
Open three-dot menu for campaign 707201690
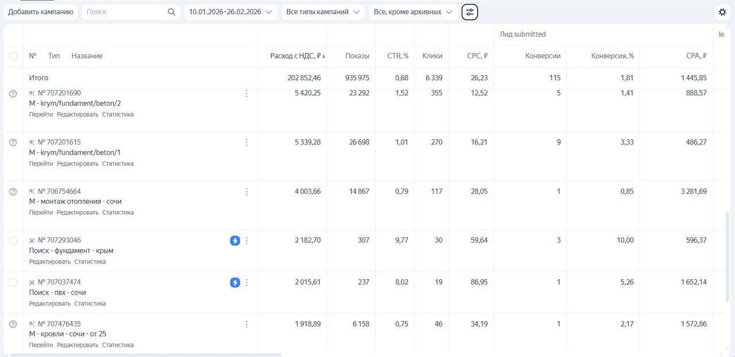[247, 93]
